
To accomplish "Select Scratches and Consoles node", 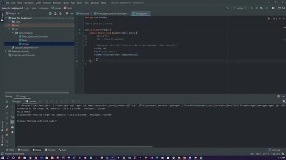I will 22,55.
